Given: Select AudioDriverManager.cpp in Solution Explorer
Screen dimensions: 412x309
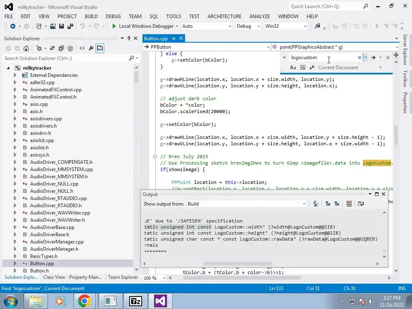Looking at the screenshot, I should 57,242.
